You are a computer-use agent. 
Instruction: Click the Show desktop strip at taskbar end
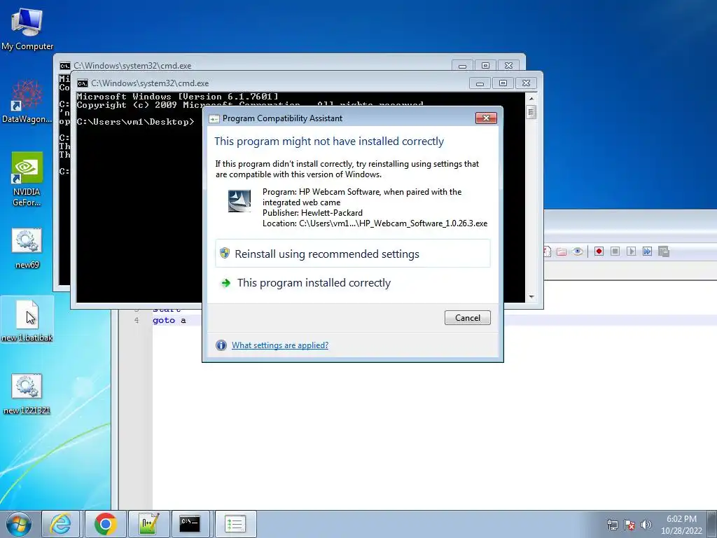click(713, 525)
